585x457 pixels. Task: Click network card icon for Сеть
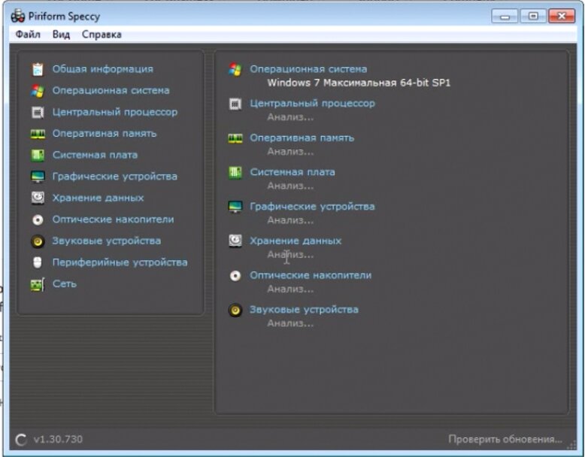click(x=38, y=285)
